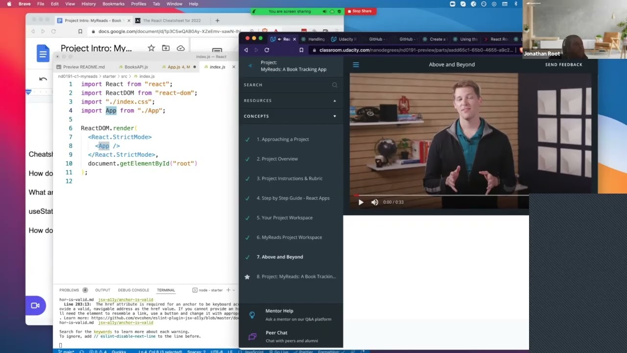This screenshot has width=627, height=353.
Task: Add a new terminal with plus icon
Action: coord(228,290)
